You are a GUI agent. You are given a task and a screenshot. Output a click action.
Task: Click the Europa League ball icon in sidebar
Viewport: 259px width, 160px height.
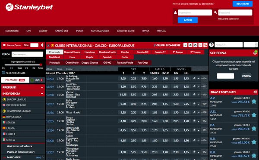[4, 99]
